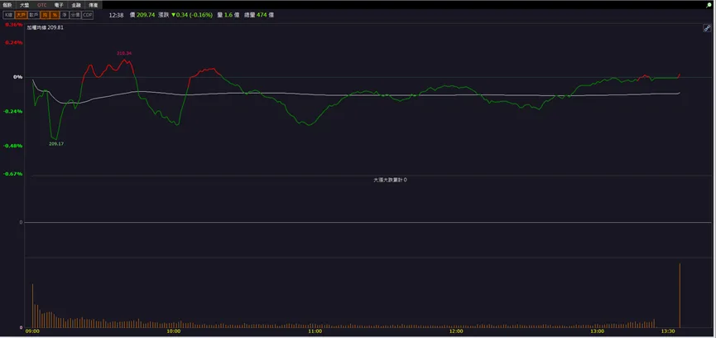
Task: Toggle the 均 average line button
Action: point(45,15)
